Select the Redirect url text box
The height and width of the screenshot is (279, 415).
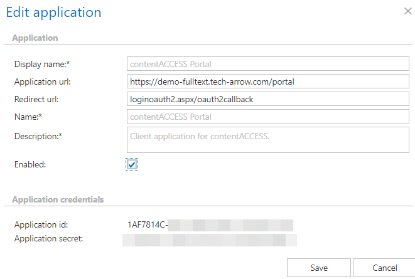tap(267, 98)
